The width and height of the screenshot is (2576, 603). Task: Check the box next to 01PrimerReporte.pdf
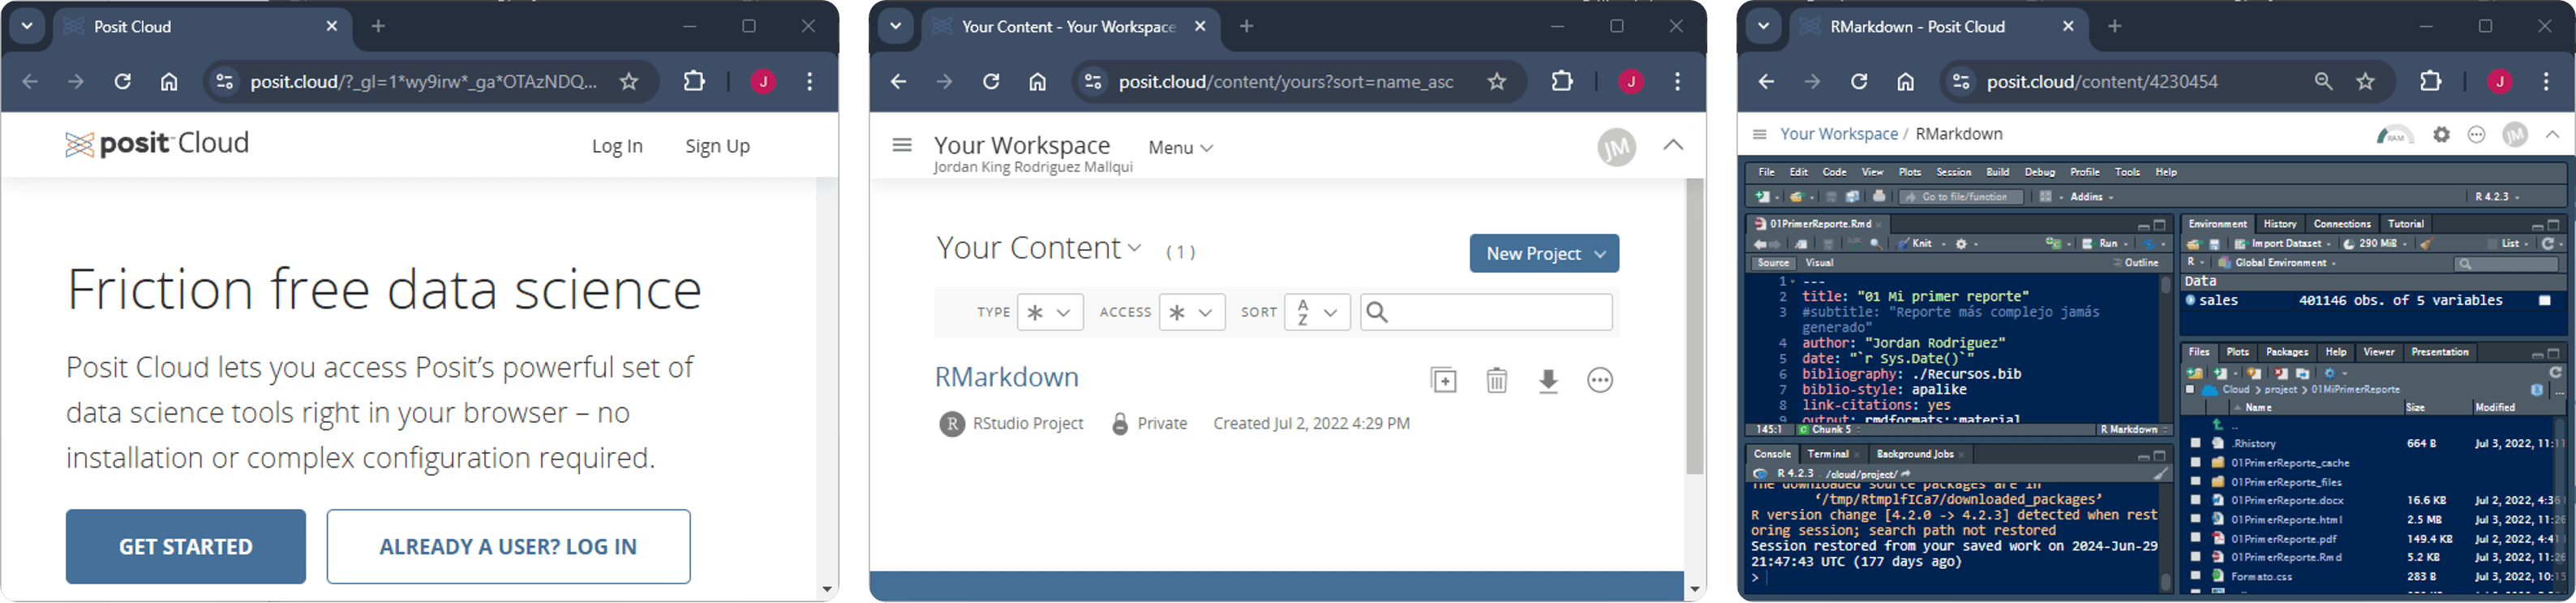pyautogui.click(x=2195, y=538)
